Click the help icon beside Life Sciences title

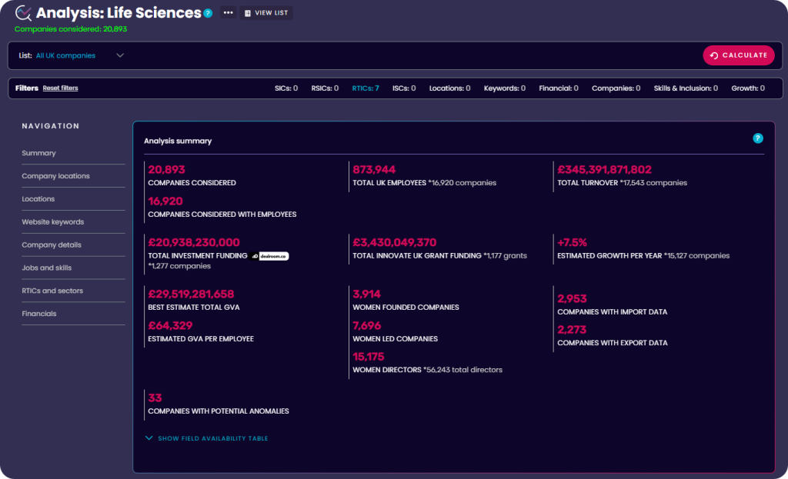click(x=208, y=13)
